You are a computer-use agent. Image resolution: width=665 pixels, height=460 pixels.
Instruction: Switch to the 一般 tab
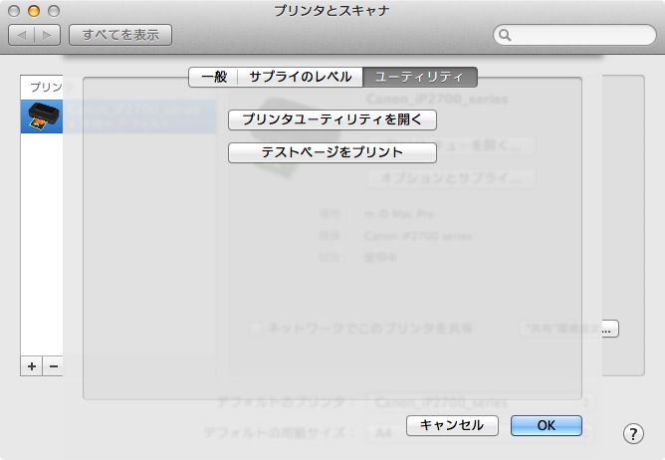coord(213,76)
